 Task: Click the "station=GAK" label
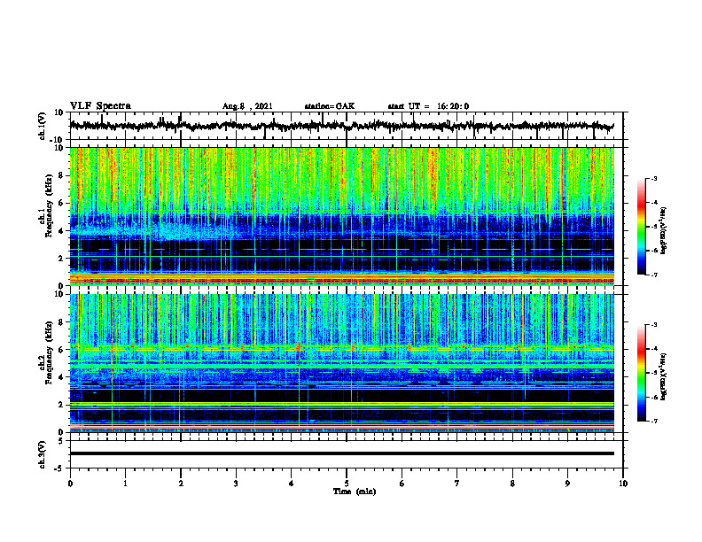[330, 106]
